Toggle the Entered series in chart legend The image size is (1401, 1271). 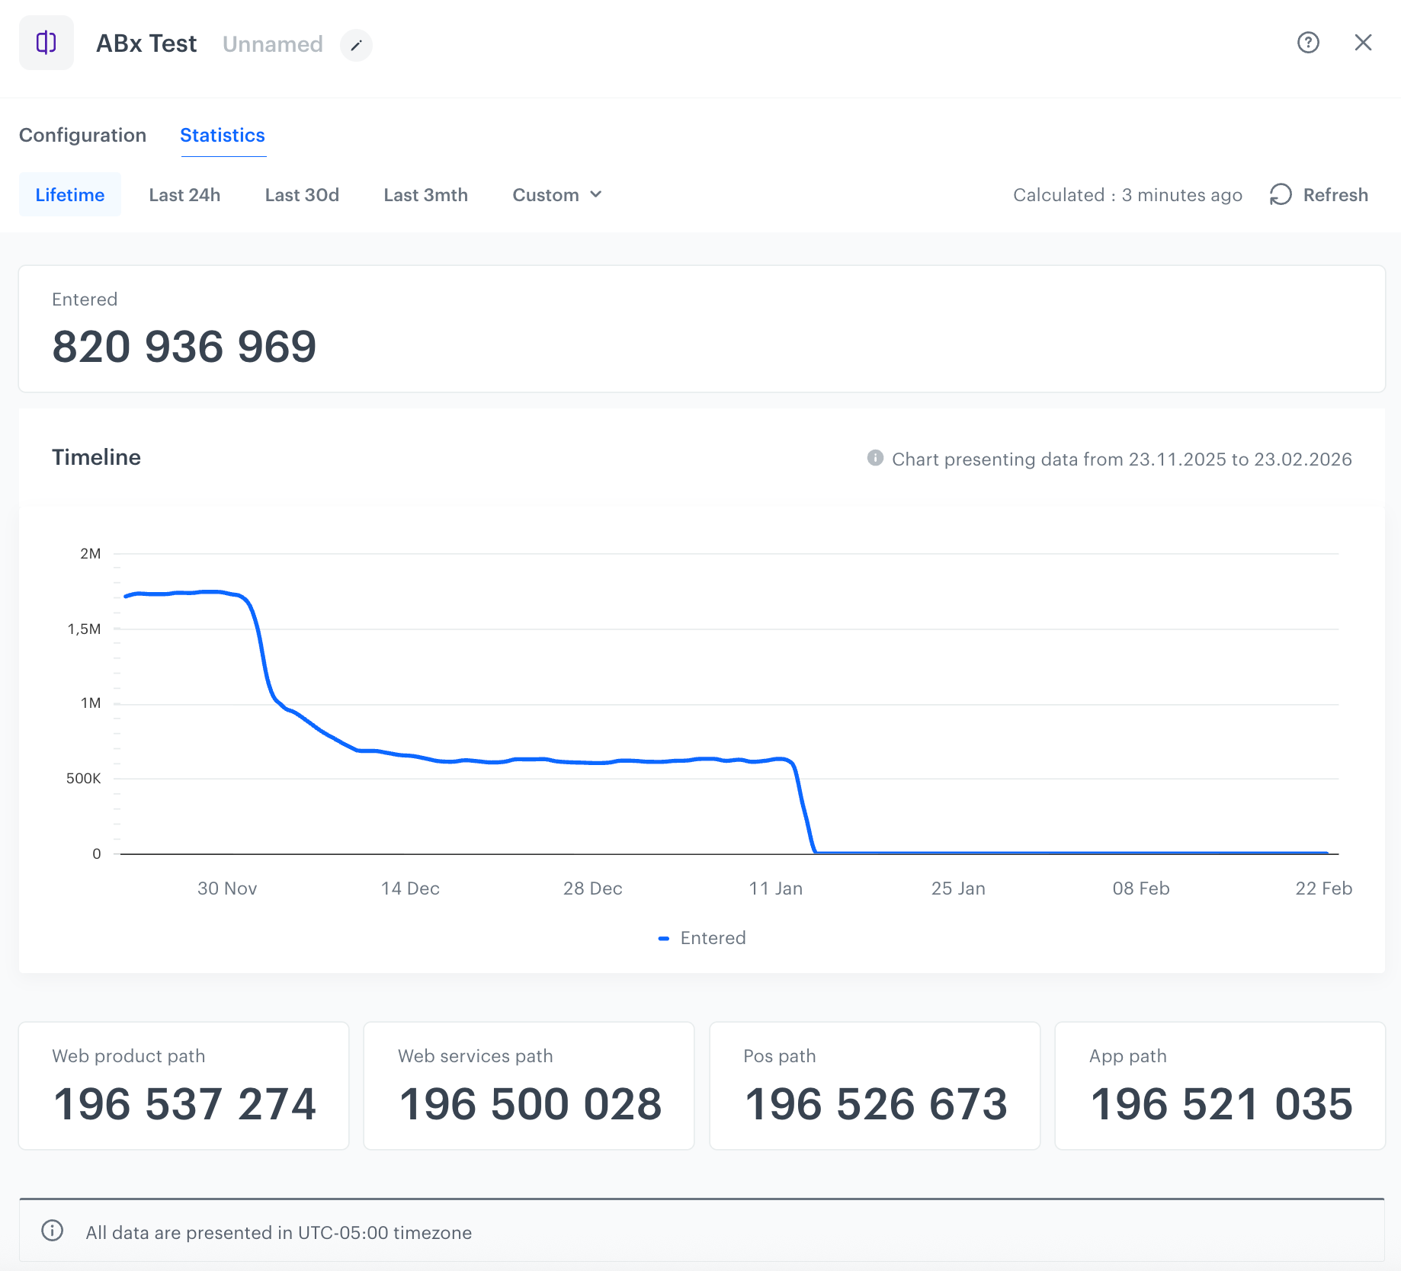tap(703, 938)
